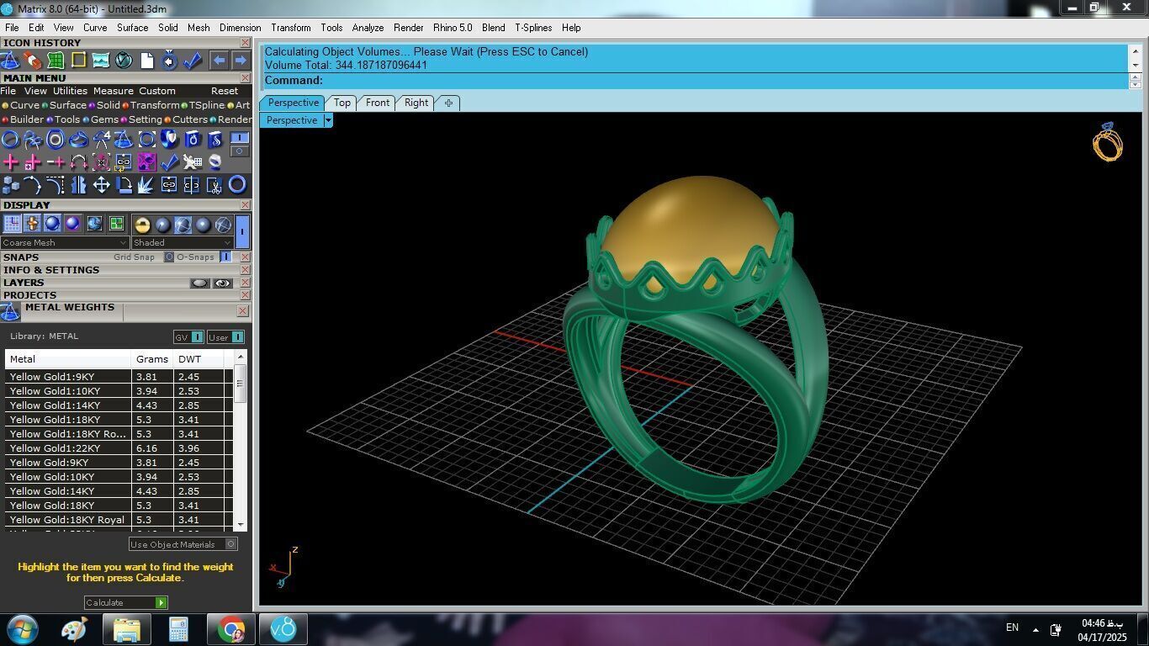Click the scale icon beside Metal Weights title
1149x646 pixels.
click(x=10, y=312)
